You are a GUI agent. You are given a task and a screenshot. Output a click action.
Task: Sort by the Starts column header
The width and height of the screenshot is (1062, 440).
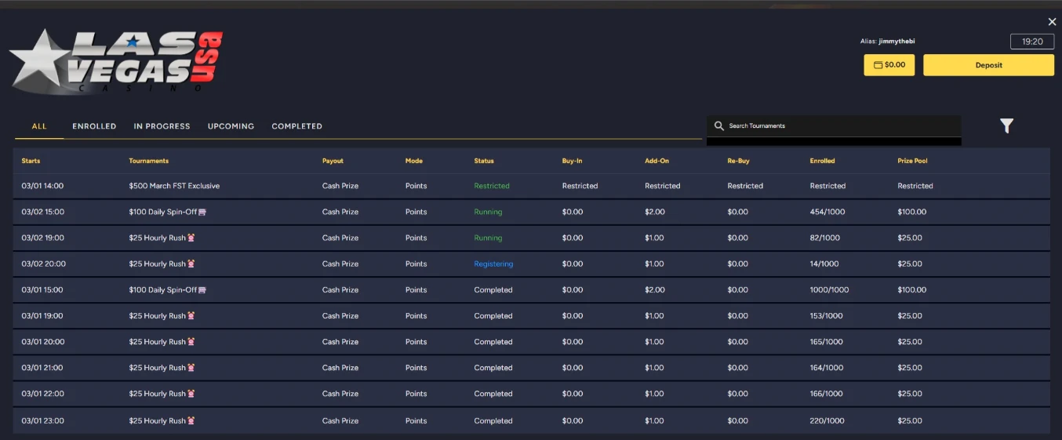pos(31,161)
